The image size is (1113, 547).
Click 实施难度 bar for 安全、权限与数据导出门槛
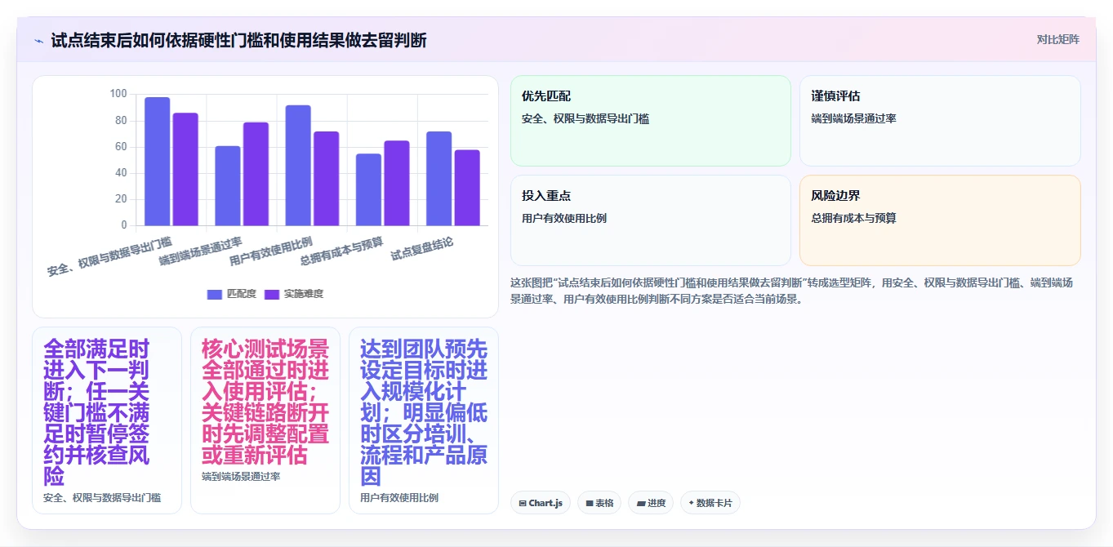[185, 169]
